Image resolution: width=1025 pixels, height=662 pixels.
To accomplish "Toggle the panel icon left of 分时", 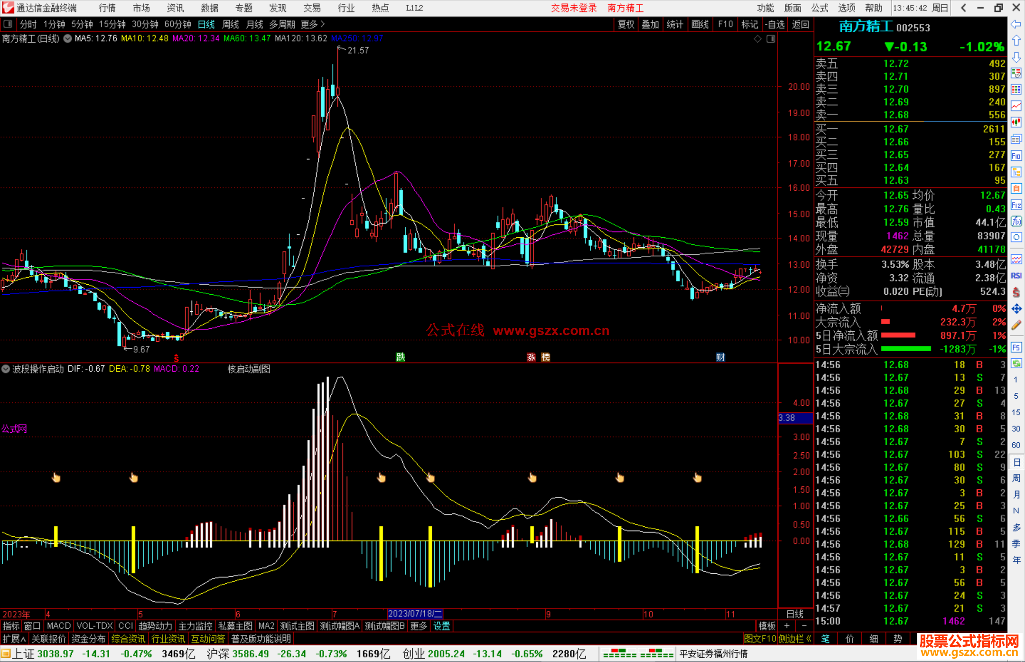I will [8, 24].
